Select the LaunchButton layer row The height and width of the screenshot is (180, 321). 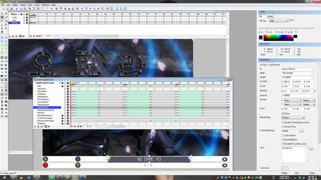click(x=43, y=102)
